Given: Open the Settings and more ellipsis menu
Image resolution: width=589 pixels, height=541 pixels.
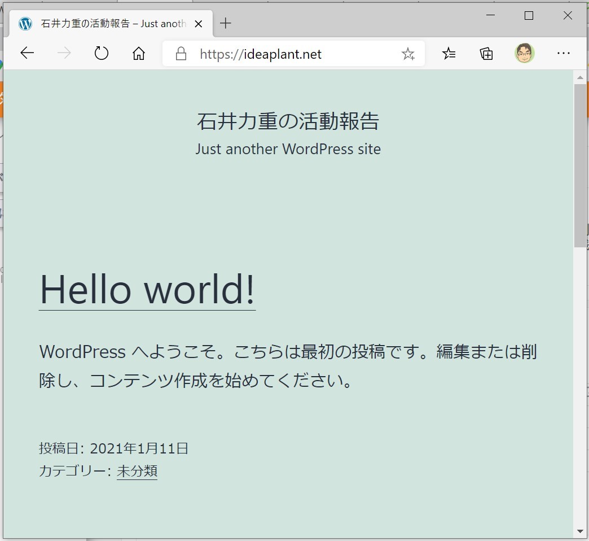Looking at the screenshot, I should pos(563,54).
